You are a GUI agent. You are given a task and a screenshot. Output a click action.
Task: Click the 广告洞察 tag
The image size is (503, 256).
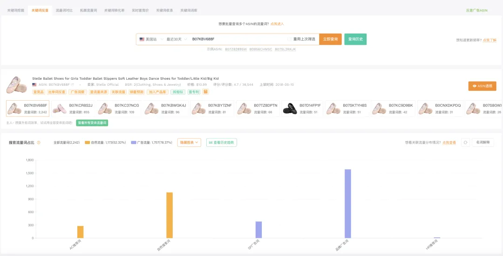point(78,92)
